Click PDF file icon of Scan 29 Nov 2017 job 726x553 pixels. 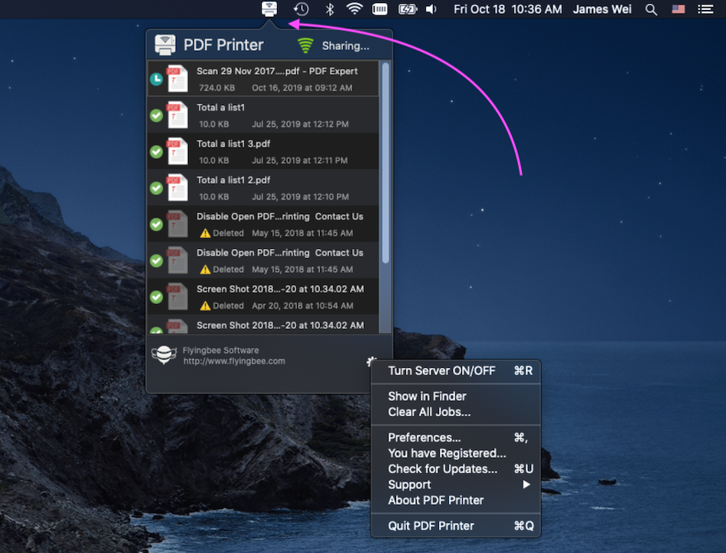177,78
